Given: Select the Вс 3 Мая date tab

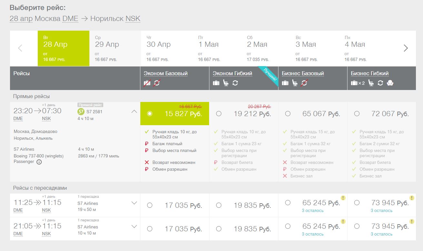Looking at the screenshot, I should (315, 48).
